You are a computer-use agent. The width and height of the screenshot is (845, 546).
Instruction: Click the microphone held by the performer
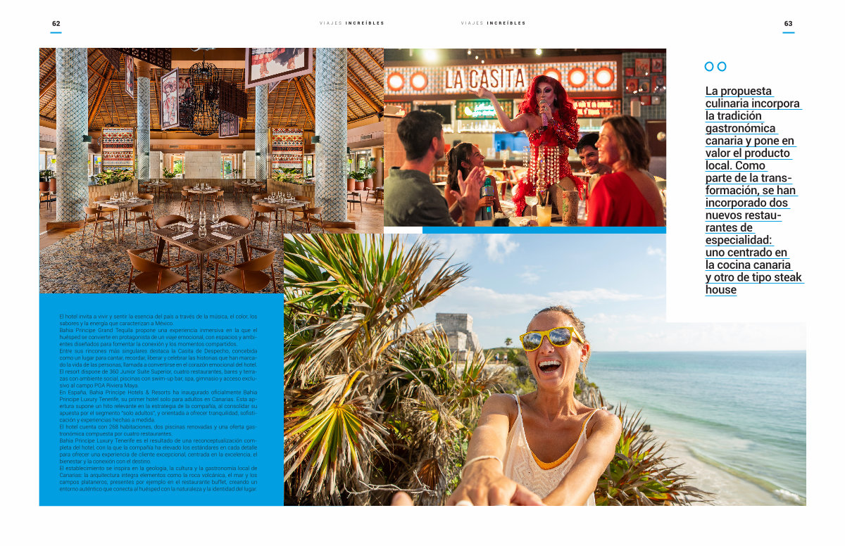543,112
